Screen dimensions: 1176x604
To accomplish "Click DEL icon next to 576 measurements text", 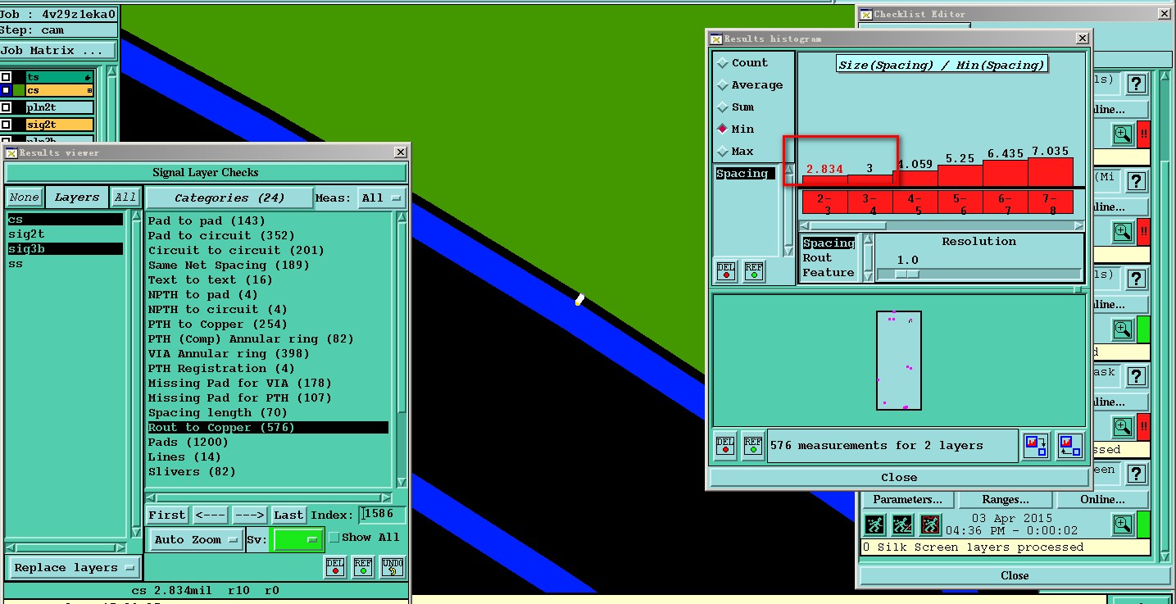I will click(x=725, y=445).
